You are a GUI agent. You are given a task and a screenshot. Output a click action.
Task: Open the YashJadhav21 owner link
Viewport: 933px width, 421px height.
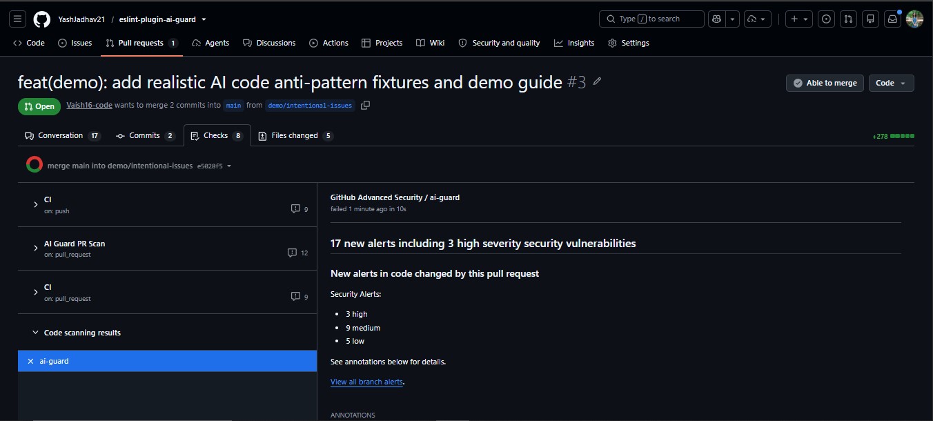pos(81,19)
